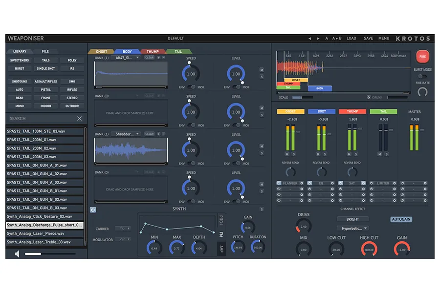The width and height of the screenshot is (440, 293).
Task: Solo the Tail mixer channel
Action: (x=386, y=154)
